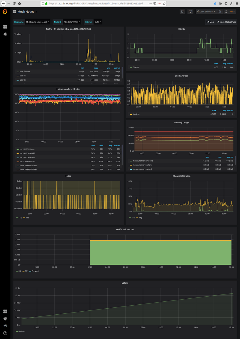The width and height of the screenshot is (240, 339).
Task: Toggle the loadavg series in Load Average legend
Action: [x=136, y=114]
